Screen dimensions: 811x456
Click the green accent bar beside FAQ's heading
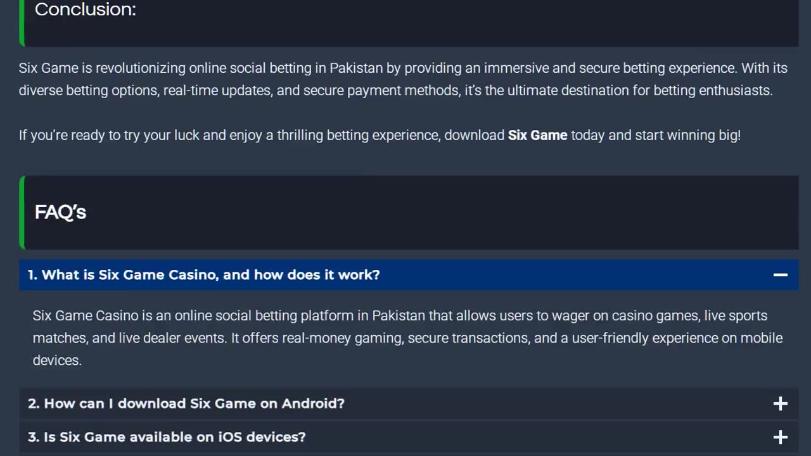coord(22,212)
